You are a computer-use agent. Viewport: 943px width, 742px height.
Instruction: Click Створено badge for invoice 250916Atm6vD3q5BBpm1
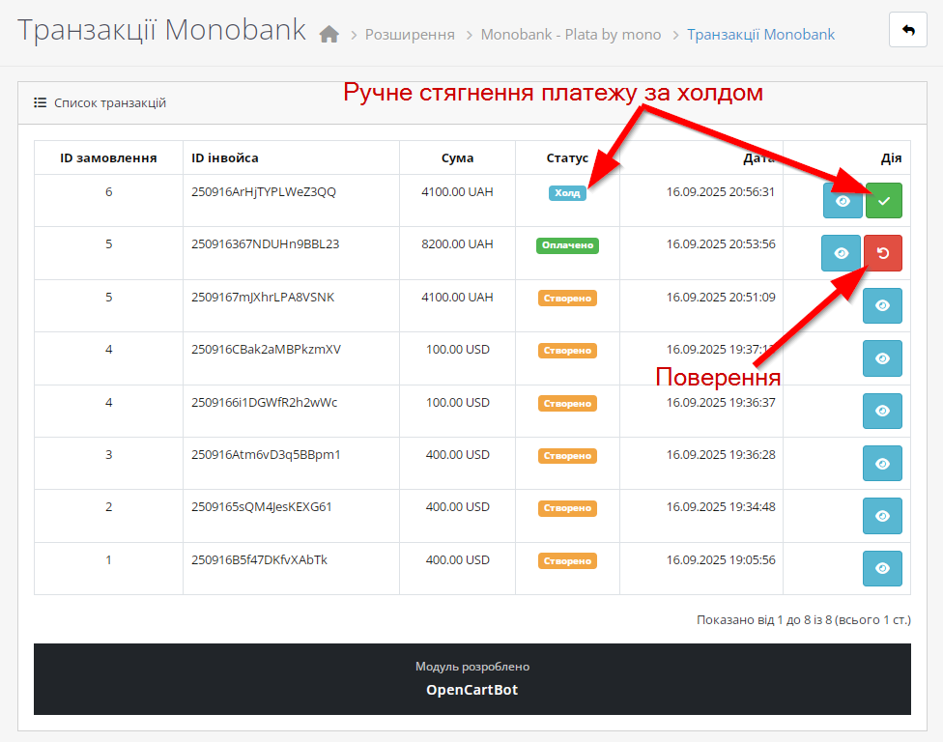(x=567, y=456)
